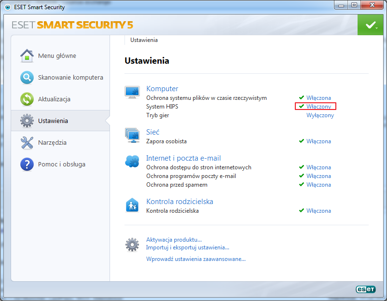Click the Sieć network monitors icon
Viewport: 387px width, 301px height.
click(x=132, y=135)
